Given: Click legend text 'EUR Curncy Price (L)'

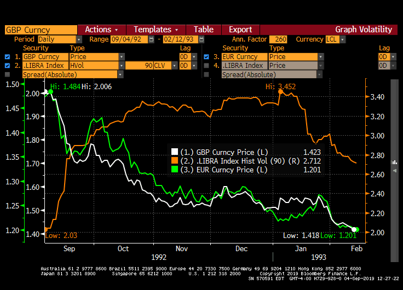Looking at the screenshot, I should pyautogui.click(x=232, y=170).
